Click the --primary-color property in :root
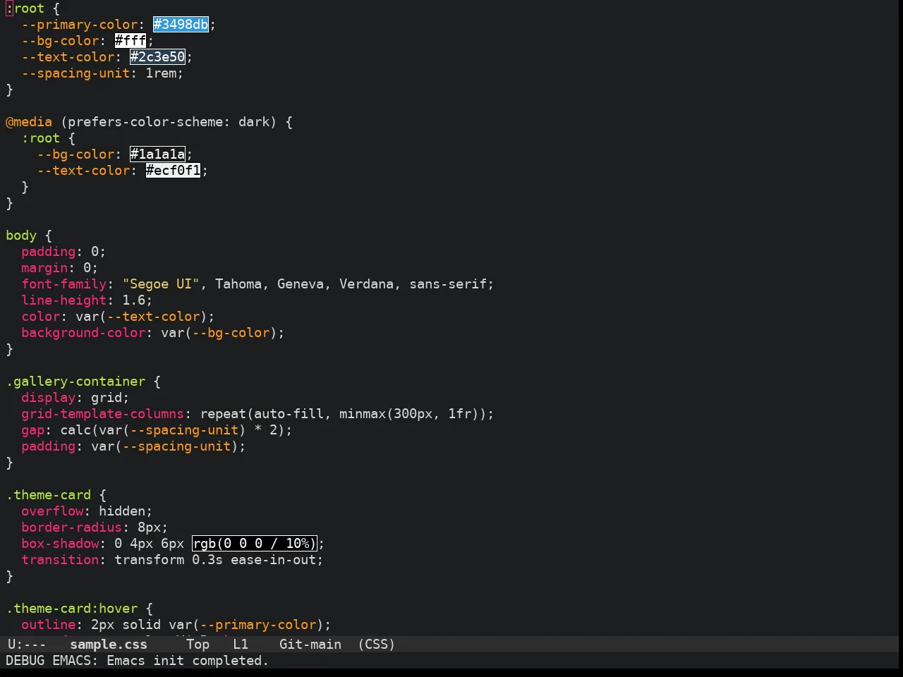903x677 pixels. coord(79,25)
